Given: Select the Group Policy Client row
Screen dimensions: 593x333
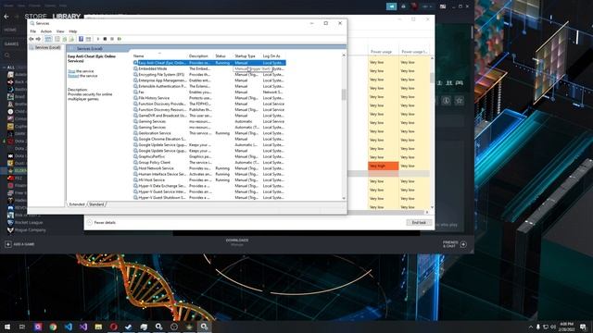Looking at the screenshot, I should click(x=209, y=163).
